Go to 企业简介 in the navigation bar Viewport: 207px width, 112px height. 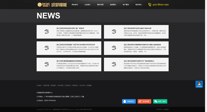pos(88,5)
